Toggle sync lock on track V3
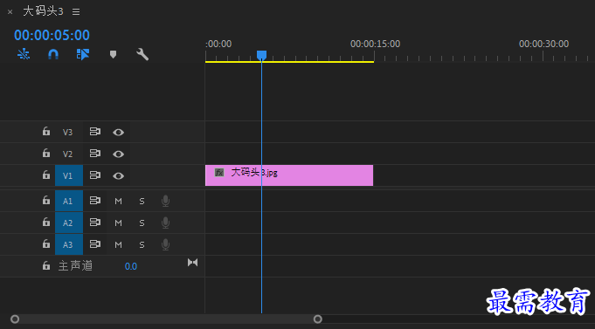Image resolution: width=595 pixels, height=329 pixels. (x=95, y=132)
